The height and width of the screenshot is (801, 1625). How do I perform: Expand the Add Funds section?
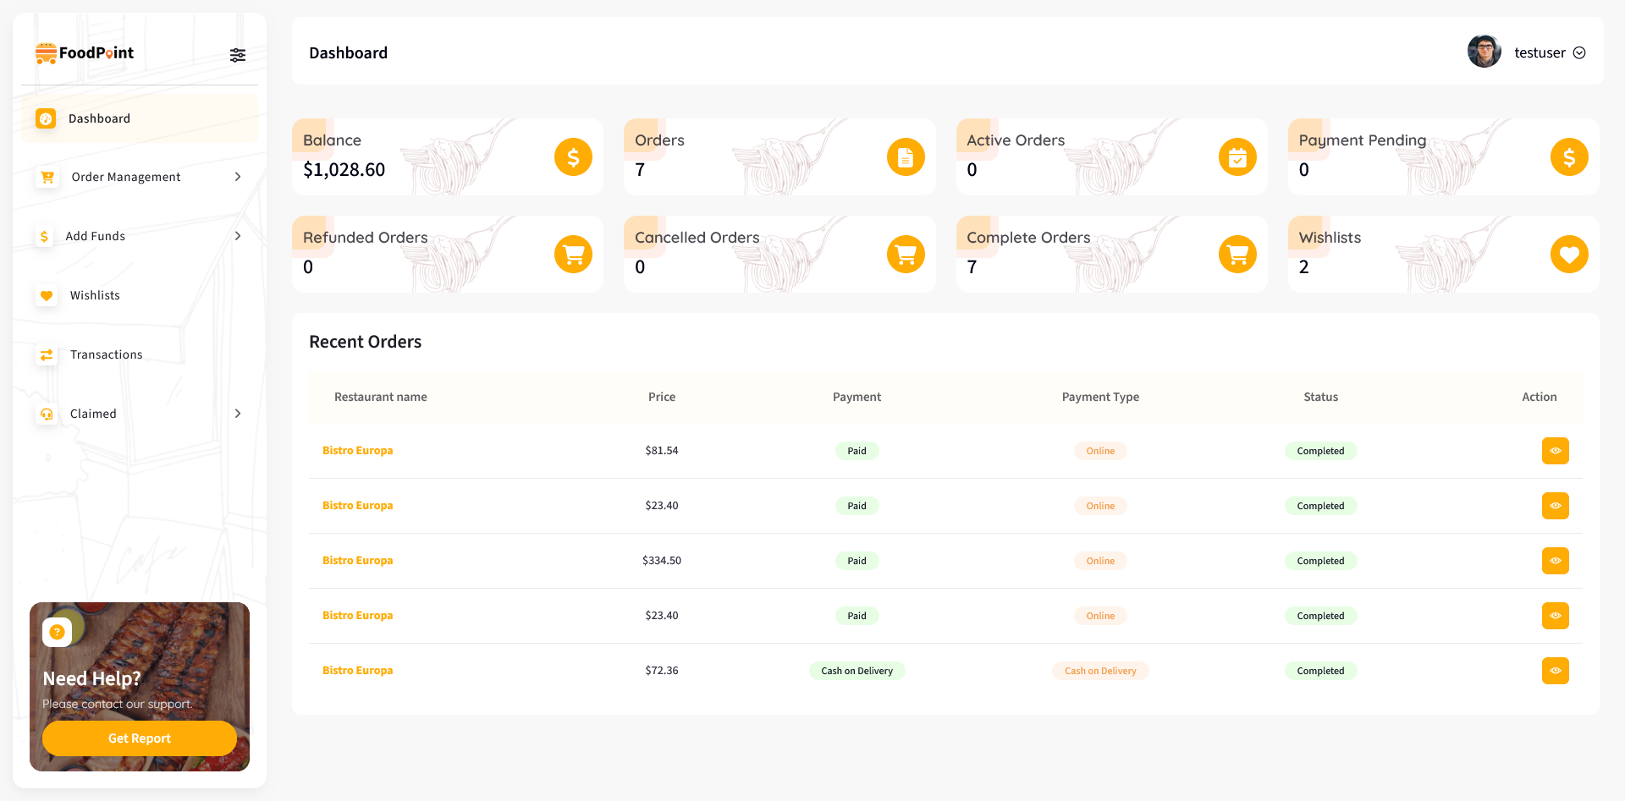pos(238,236)
